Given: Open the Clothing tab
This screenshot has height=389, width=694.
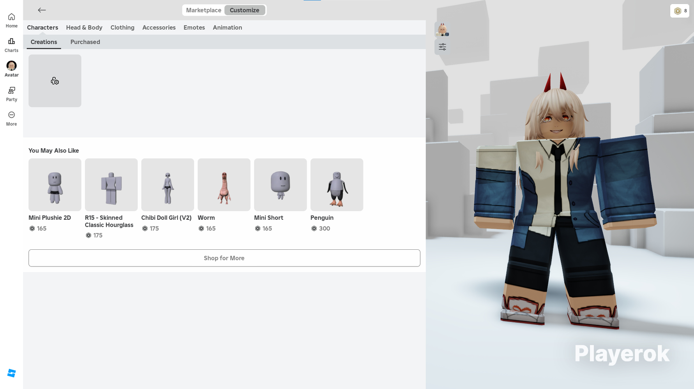Looking at the screenshot, I should pyautogui.click(x=122, y=28).
